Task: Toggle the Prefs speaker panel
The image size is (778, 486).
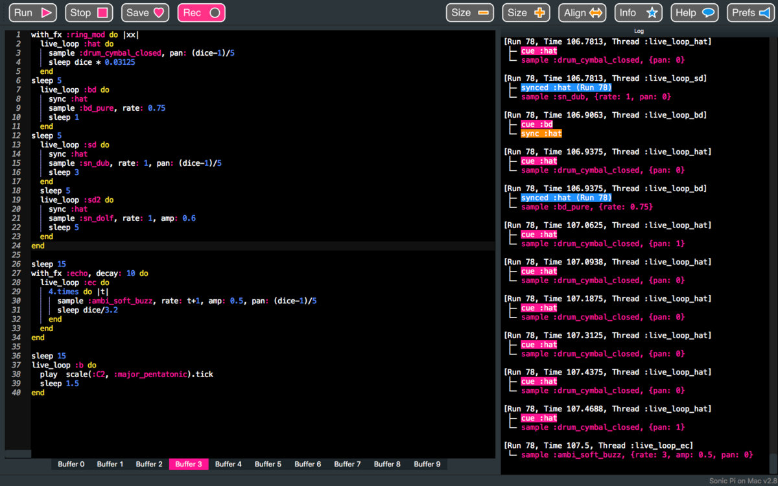Action: (x=750, y=12)
